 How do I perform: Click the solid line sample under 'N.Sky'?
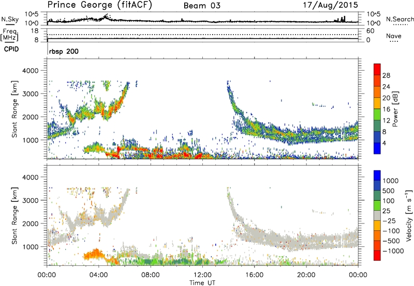(9, 25)
